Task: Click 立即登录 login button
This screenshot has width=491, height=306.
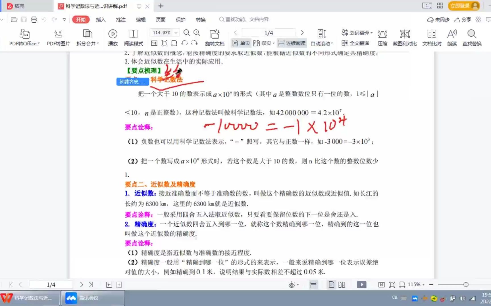Action: tap(464, 6)
